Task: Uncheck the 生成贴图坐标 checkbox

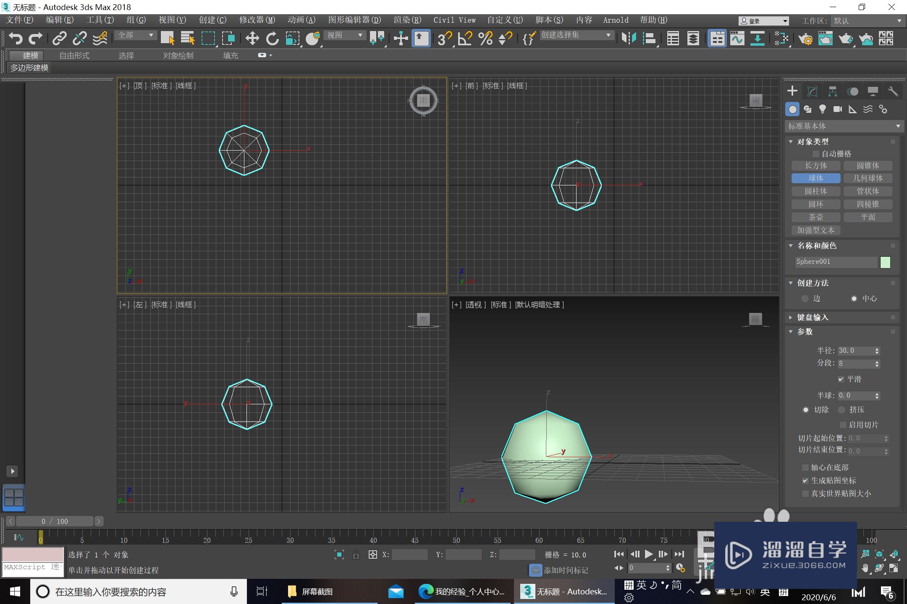Action: click(805, 481)
